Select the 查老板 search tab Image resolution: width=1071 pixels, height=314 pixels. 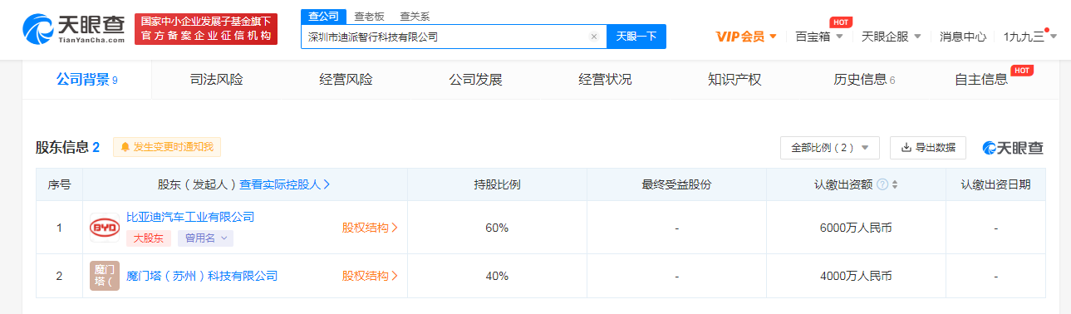369,16
